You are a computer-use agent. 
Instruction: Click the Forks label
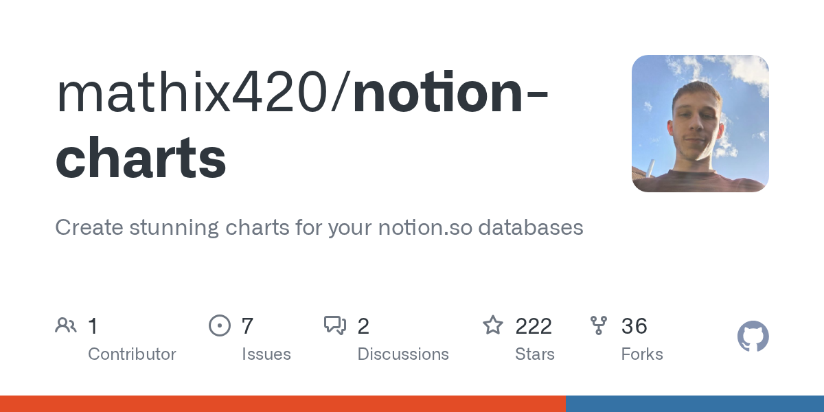[x=642, y=354]
